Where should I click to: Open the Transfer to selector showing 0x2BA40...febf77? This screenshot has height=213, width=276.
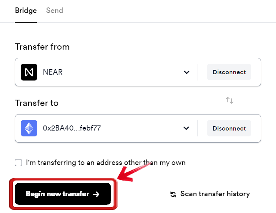click(x=106, y=128)
